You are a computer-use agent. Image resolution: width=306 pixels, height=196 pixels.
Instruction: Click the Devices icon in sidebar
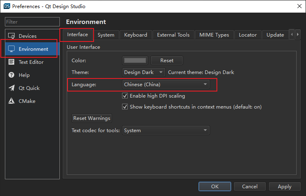11,36
